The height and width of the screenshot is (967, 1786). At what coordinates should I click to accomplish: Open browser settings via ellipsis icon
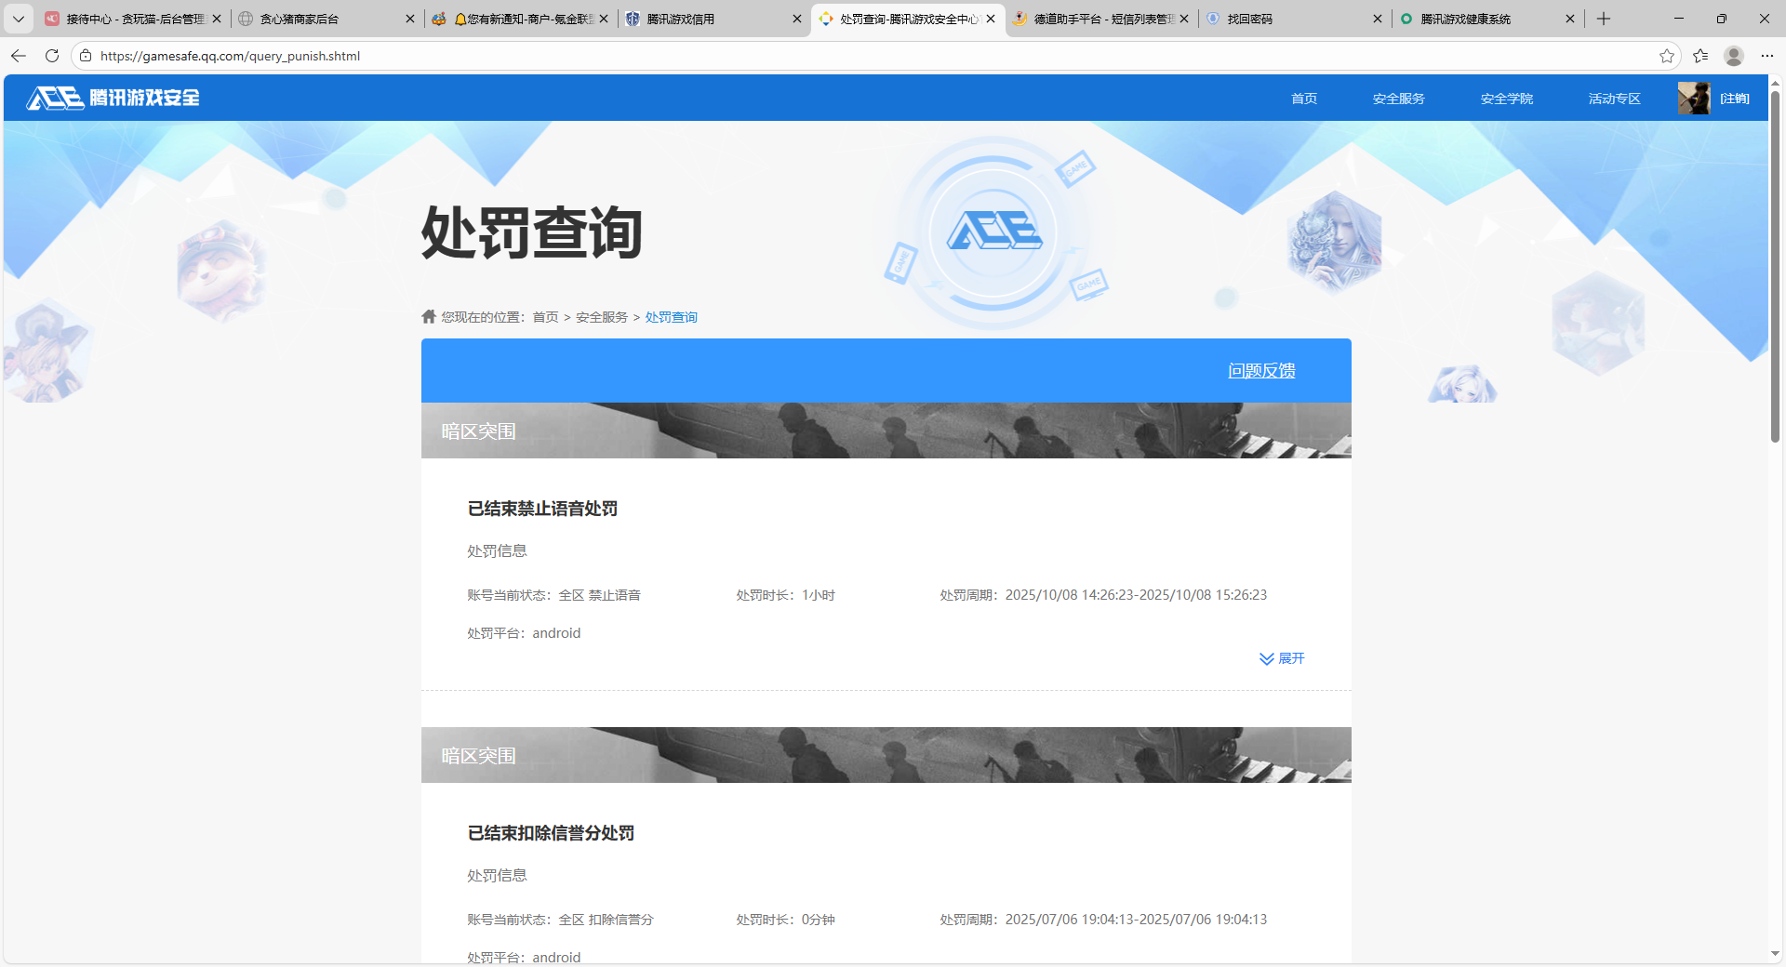tap(1768, 56)
